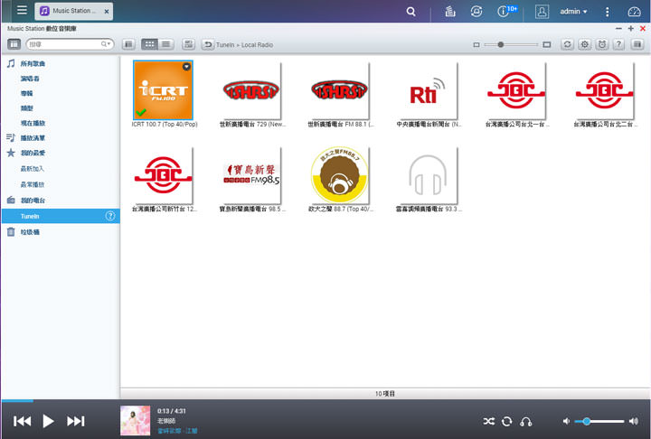
Task: Refresh the radio station list
Action: tap(567, 44)
